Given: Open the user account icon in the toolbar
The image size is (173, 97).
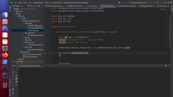Looking at the screenshot, I should (x=119, y=3).
